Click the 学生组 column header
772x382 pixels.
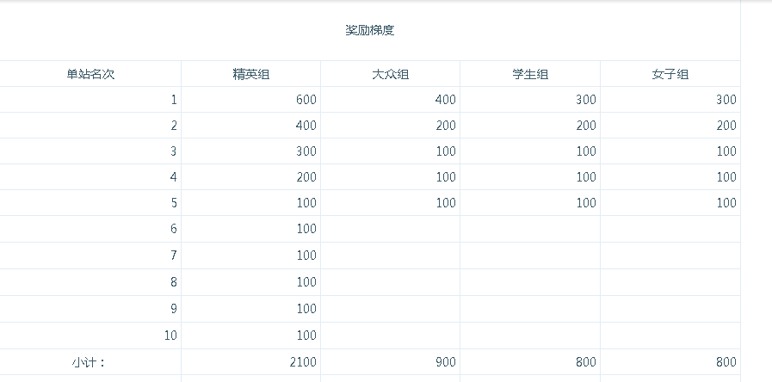tap(530, 74)
